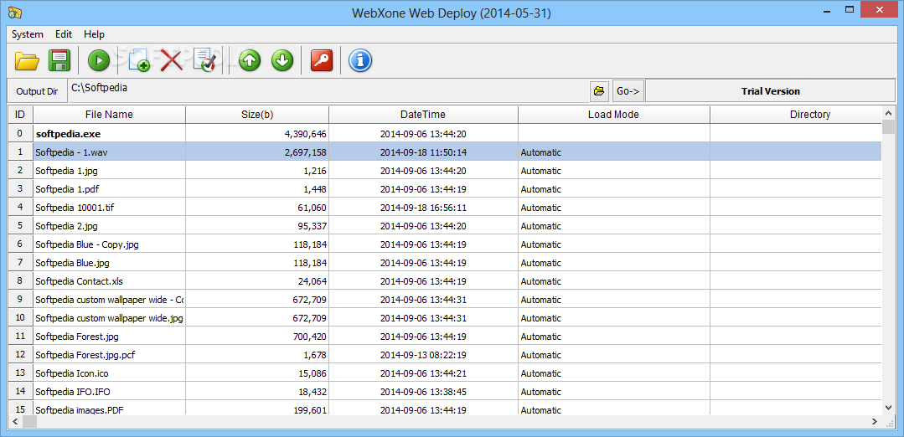Image resolution: width=904 pixels, height=437 pixels.
Task: Click left arrow of horizontal scrollbar
Action: (x=14, y=422)
